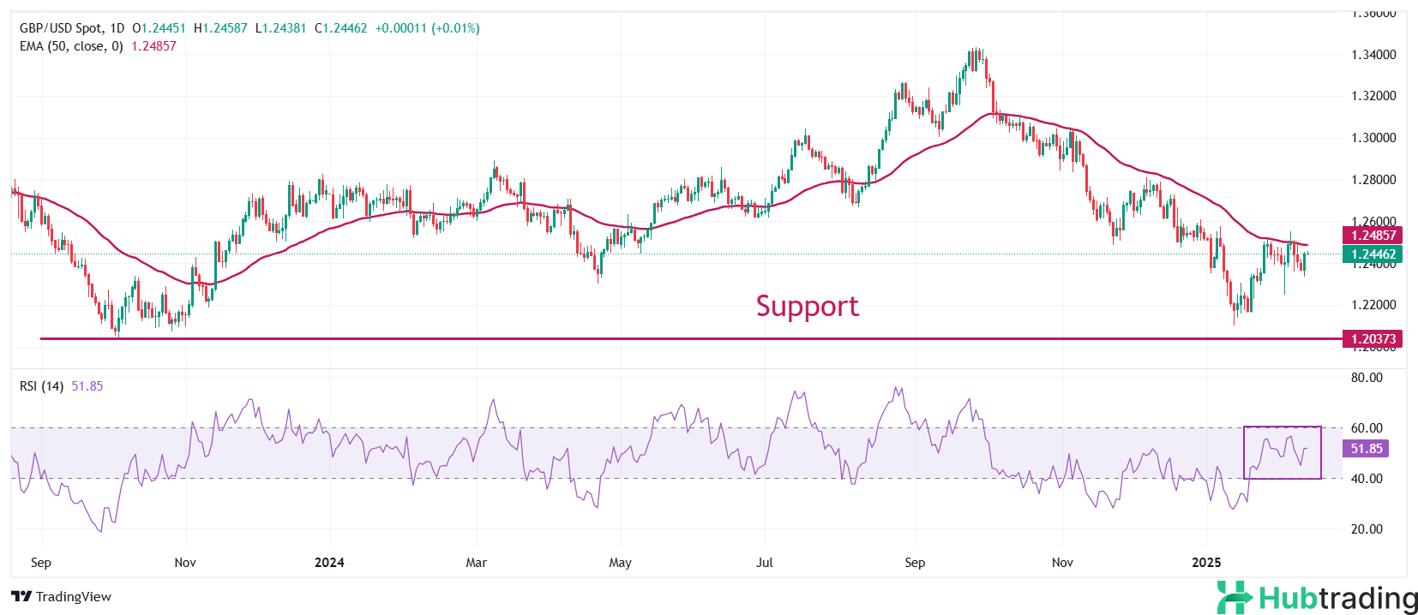Click the GBP/USD Spot symbol title
Image resolution: width=1418 pixels, height=615 pixels.
(x=72, y=28)
